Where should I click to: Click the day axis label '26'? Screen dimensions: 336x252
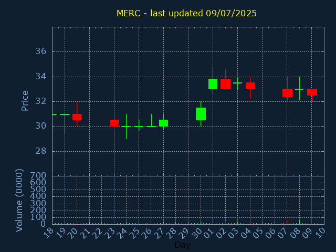tap(148, 233)
